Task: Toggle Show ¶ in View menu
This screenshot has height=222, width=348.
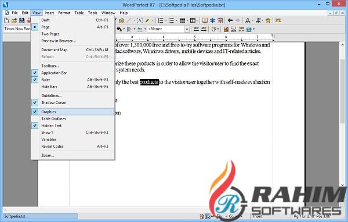Action: (72, 133)
